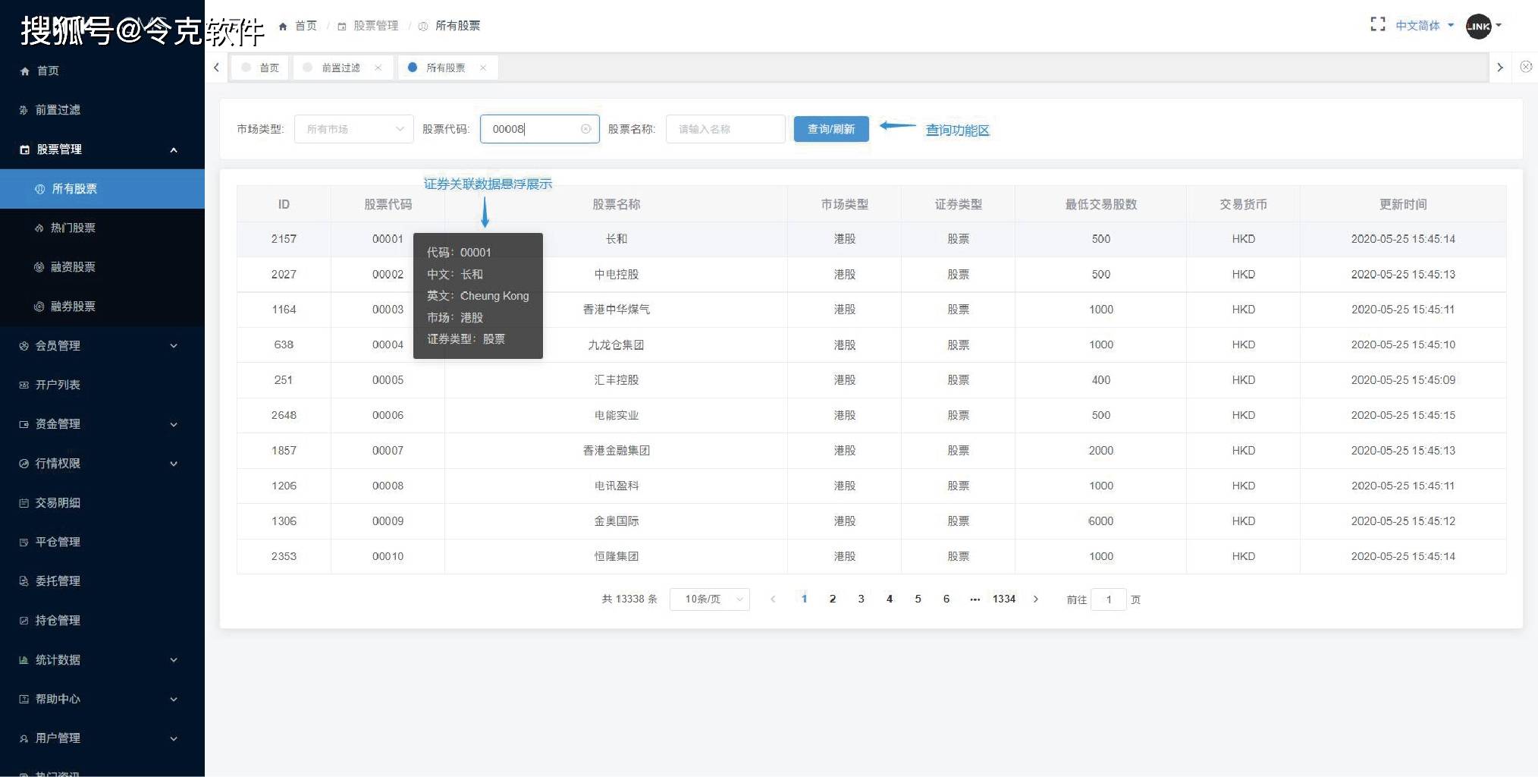Open 开户列表 in the sidebar
The image size is (1538, 777).
(x=102, y=385)
